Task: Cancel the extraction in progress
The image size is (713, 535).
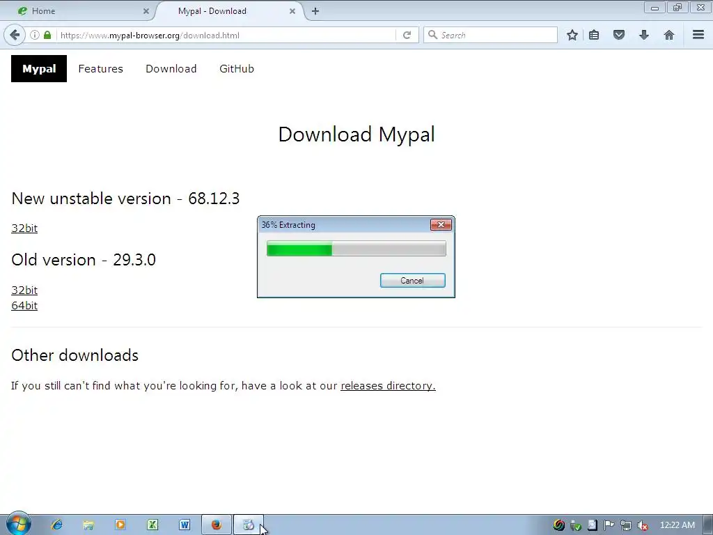Action: click(x=412, y=281)
